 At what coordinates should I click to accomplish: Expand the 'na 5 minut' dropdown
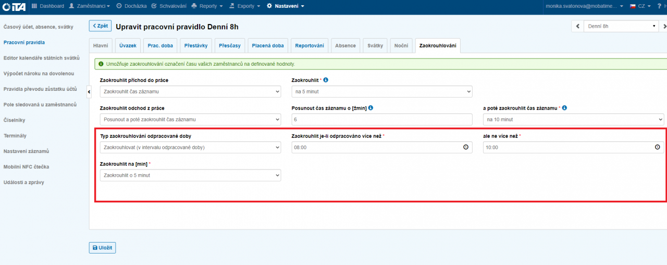(381, 92)
